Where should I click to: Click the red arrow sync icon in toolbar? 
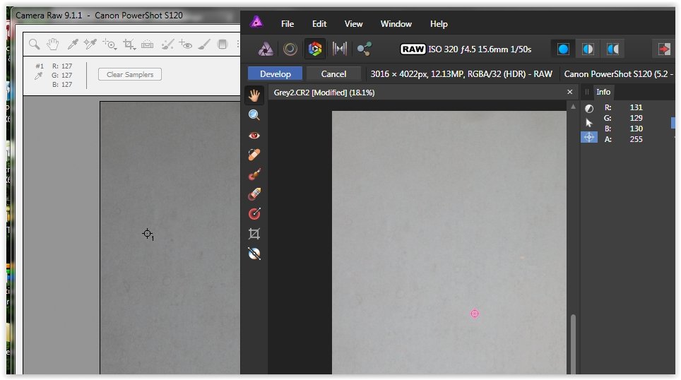point(663,49)
